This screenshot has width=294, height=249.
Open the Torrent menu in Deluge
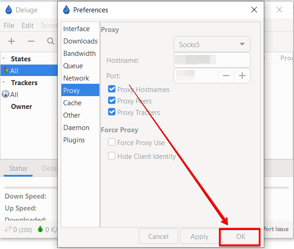click(x=49, y=26)
